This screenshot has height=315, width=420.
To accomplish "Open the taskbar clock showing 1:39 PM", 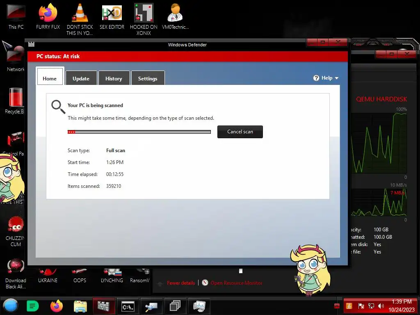I will (402, 306).
